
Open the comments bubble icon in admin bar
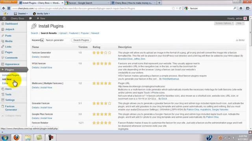[x=30, y=18]
